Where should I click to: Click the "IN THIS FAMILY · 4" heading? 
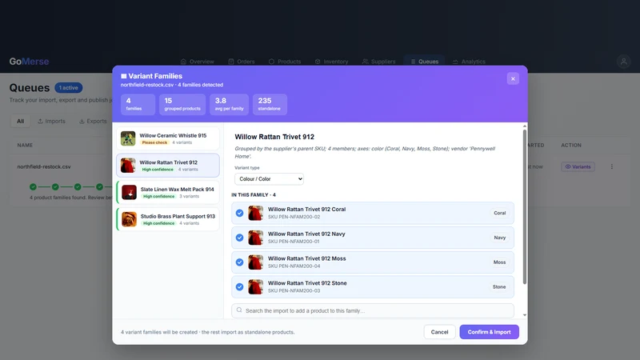[254, 194]
